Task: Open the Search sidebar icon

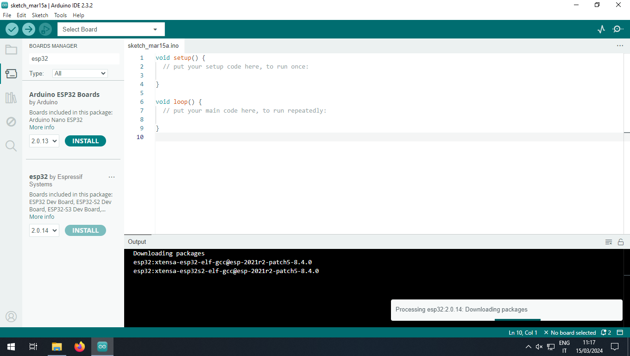Action: pyautogui.click(x=11, y=146)
